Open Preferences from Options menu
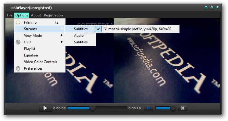 (x=40, y=68)
